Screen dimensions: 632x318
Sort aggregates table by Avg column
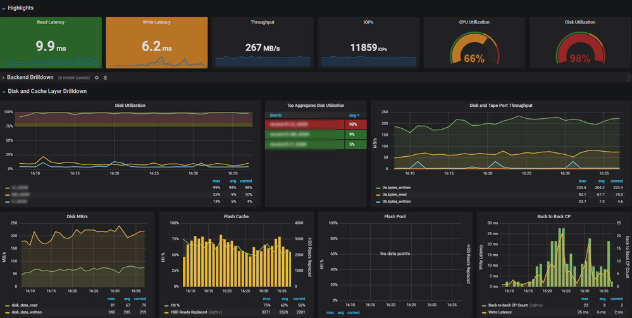pos(353,115)
